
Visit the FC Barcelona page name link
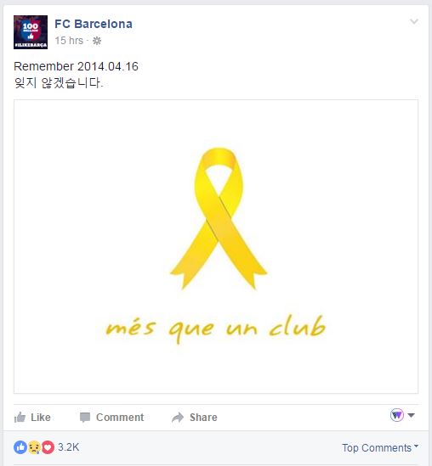tap(94, 24)
